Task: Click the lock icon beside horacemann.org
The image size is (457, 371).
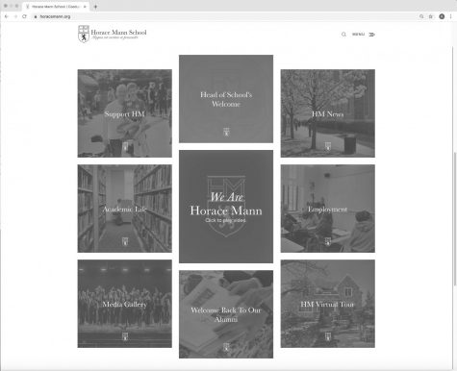Action: click(36, 16)
